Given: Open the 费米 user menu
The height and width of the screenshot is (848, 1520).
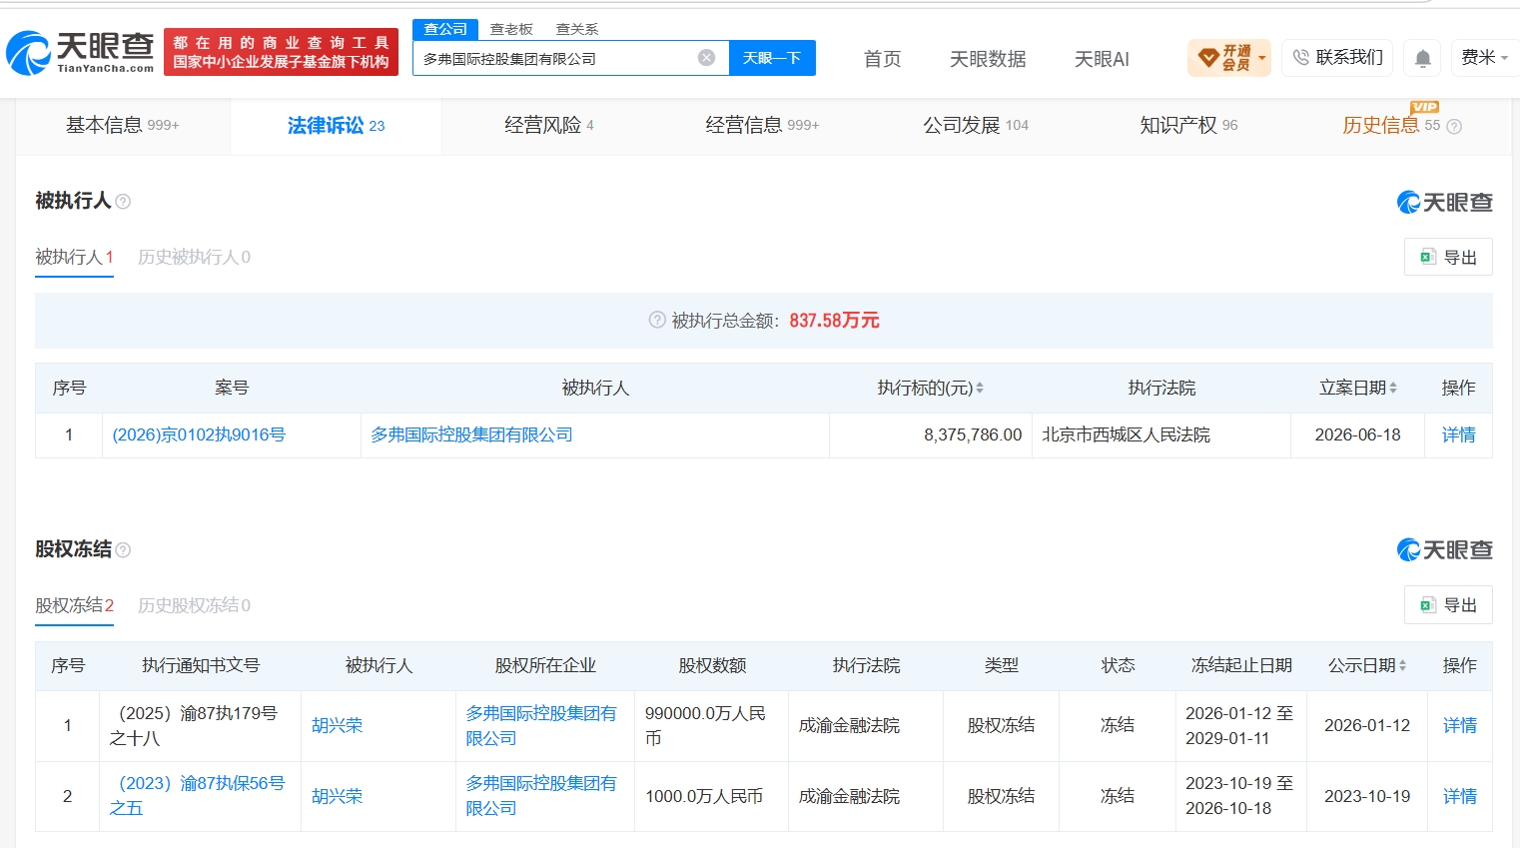Looking at the screenshot, I should 1484,58.
